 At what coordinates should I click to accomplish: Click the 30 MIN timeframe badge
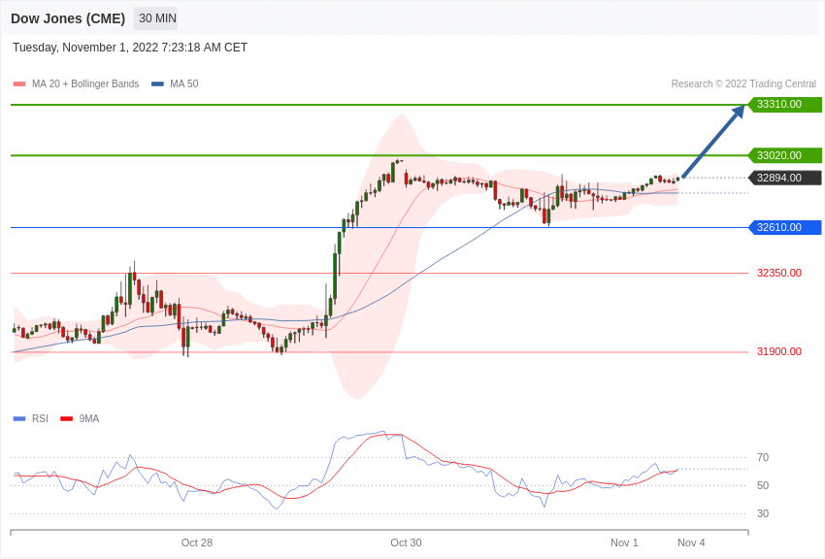pyautogui.click(x=155, y=18)
